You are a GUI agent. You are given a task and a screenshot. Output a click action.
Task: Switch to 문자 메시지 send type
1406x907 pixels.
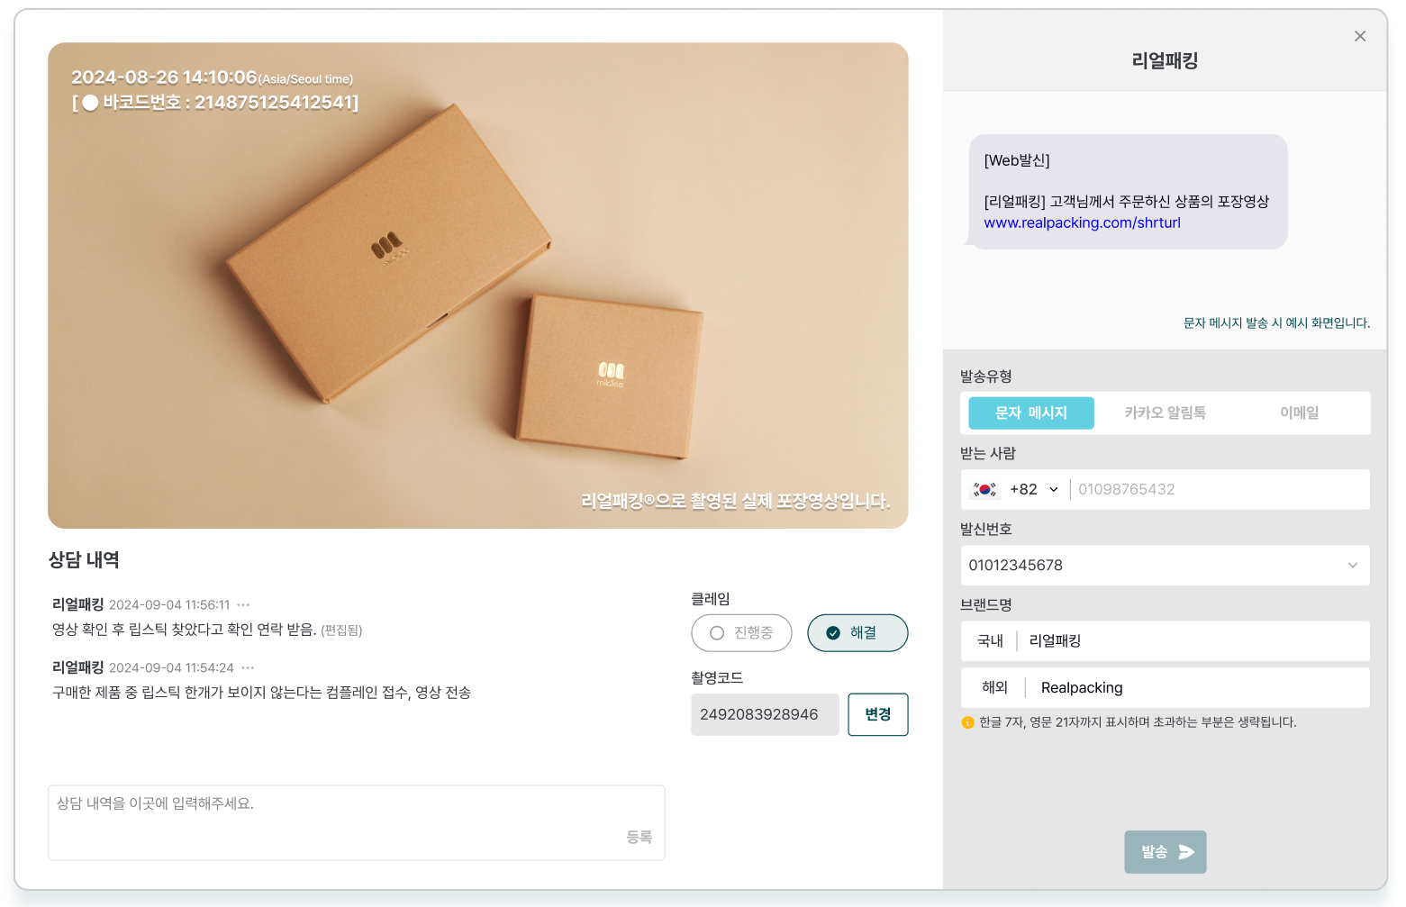click(1030, 413)
